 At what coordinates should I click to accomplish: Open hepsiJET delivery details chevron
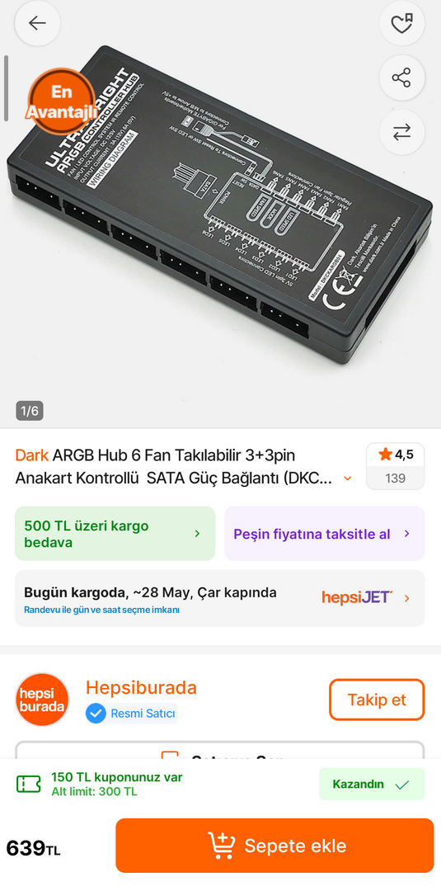[407, 598]
